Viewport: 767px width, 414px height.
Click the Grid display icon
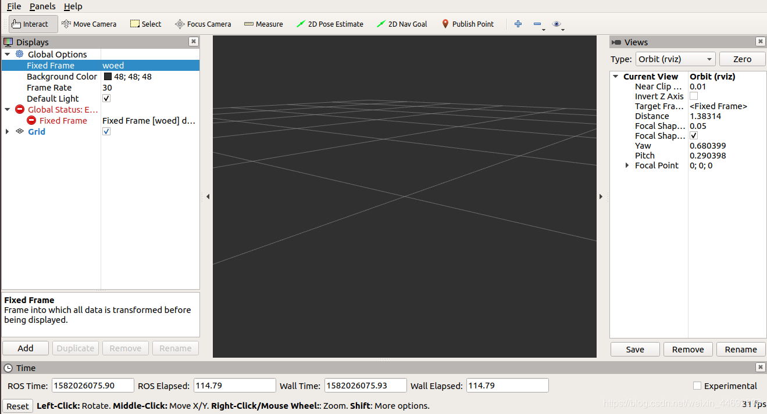point(20,131)
